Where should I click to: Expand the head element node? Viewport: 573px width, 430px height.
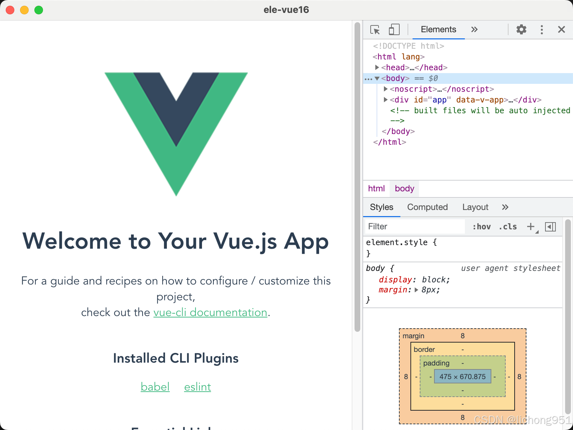(377, 67)
